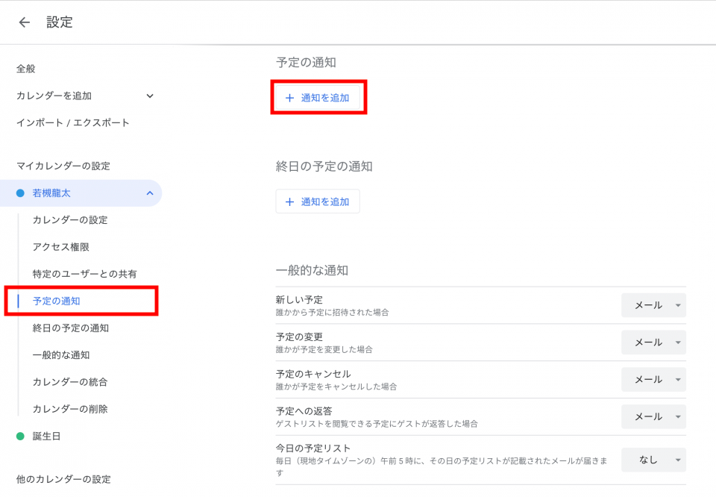The width and height of the screenshot is (716, 497).
Task: Click the back arrow next to 設定
Action: coord(25,22)
